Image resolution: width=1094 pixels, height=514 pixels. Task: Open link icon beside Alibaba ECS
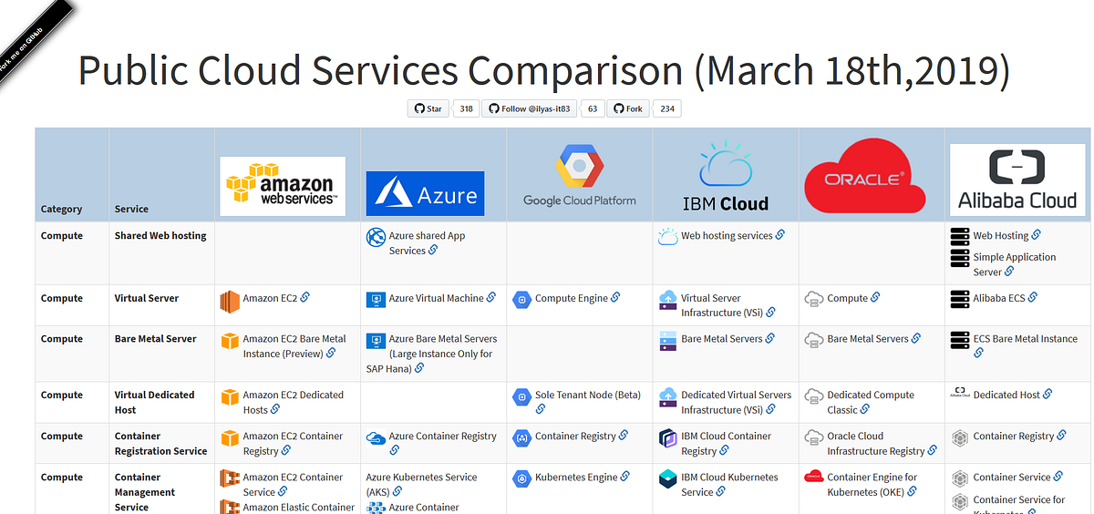point(1033,297)
